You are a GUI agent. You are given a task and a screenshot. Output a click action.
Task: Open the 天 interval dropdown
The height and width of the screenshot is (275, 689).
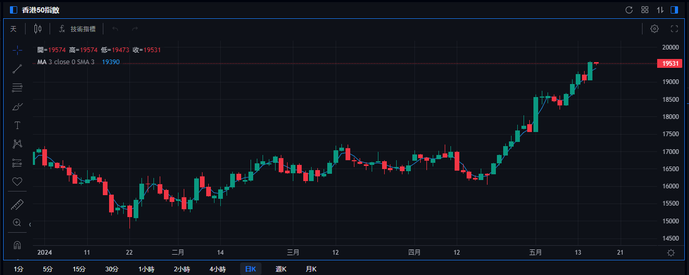coord(14,29)
